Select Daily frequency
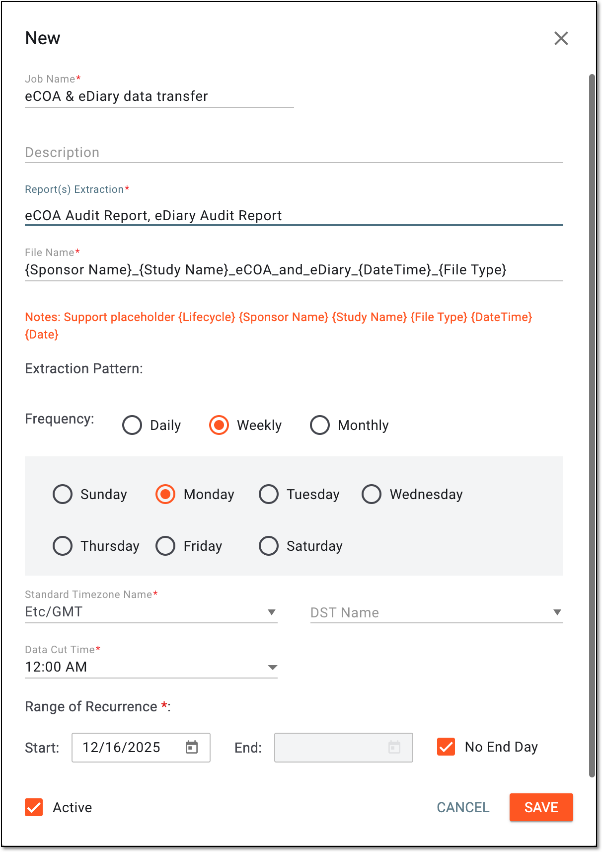The width and height of the screenshot is (602, 852). pos(132,425)
